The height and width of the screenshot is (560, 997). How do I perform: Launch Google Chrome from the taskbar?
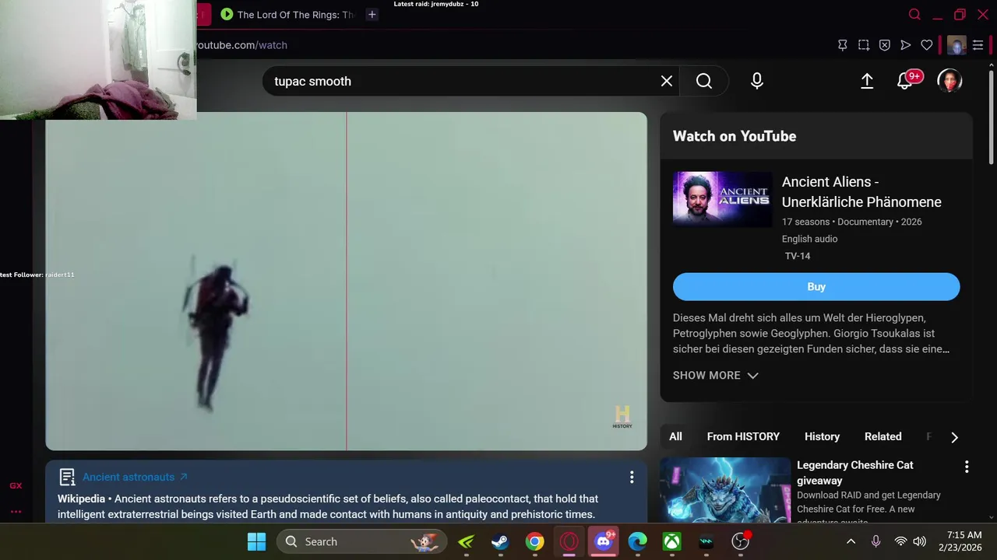click(x=534, y=541)
